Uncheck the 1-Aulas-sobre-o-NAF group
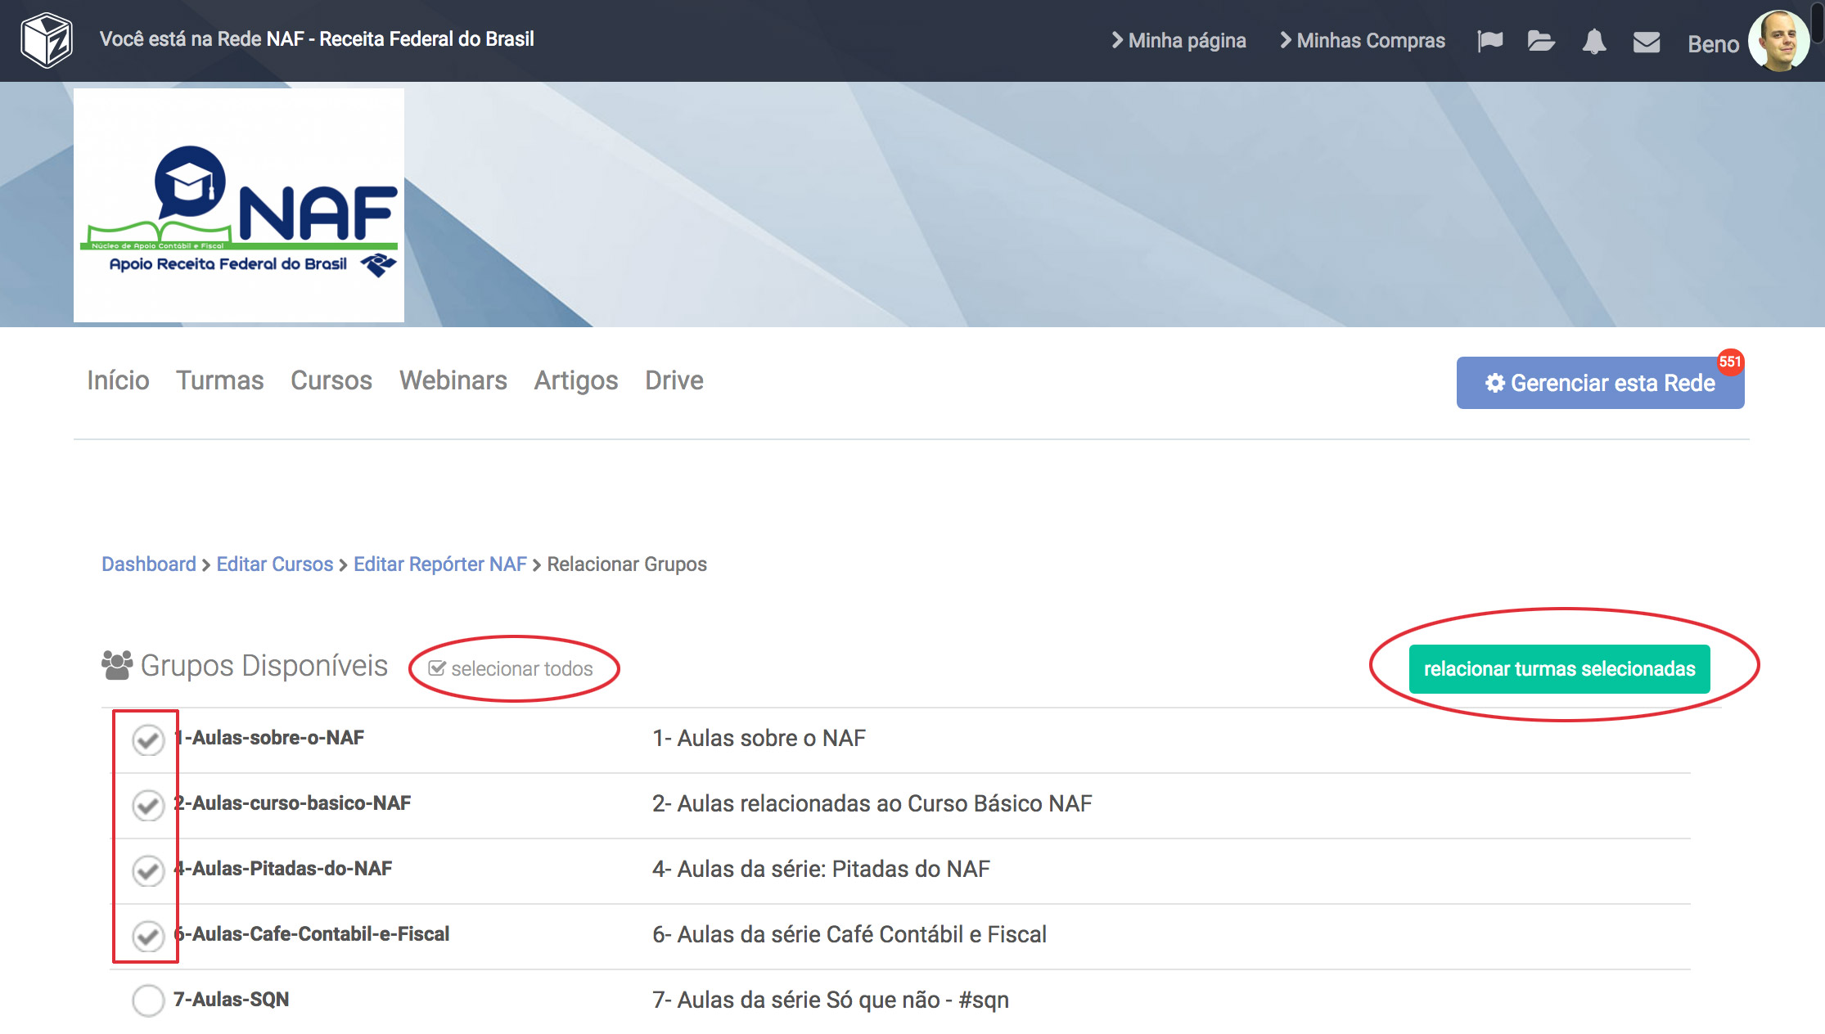 point(148,740)
